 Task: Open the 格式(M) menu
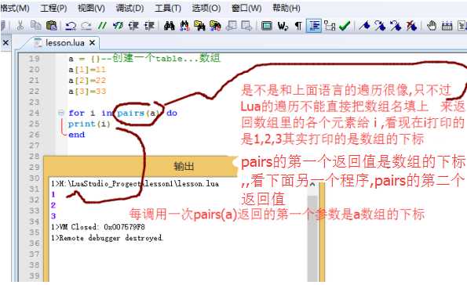pos(15,8)
